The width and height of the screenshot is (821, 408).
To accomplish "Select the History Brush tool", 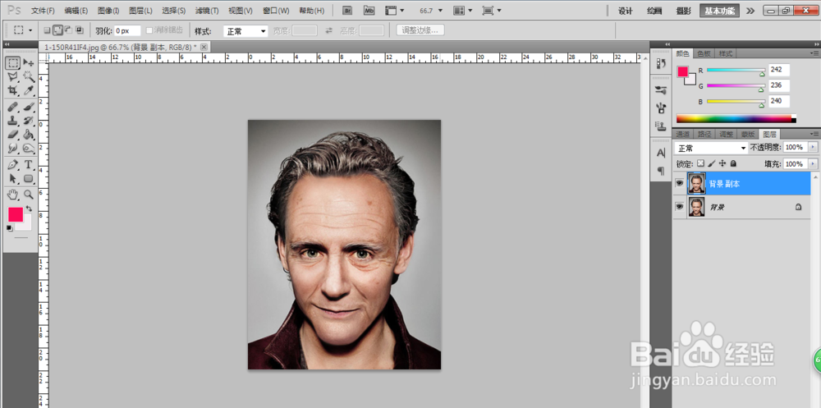I will [28, 121].
